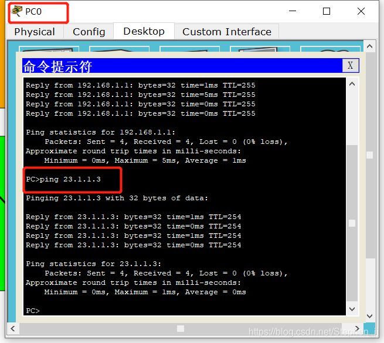Click terminal scrollbar down arrow
The image size is (384, 343).
point(352,309)
